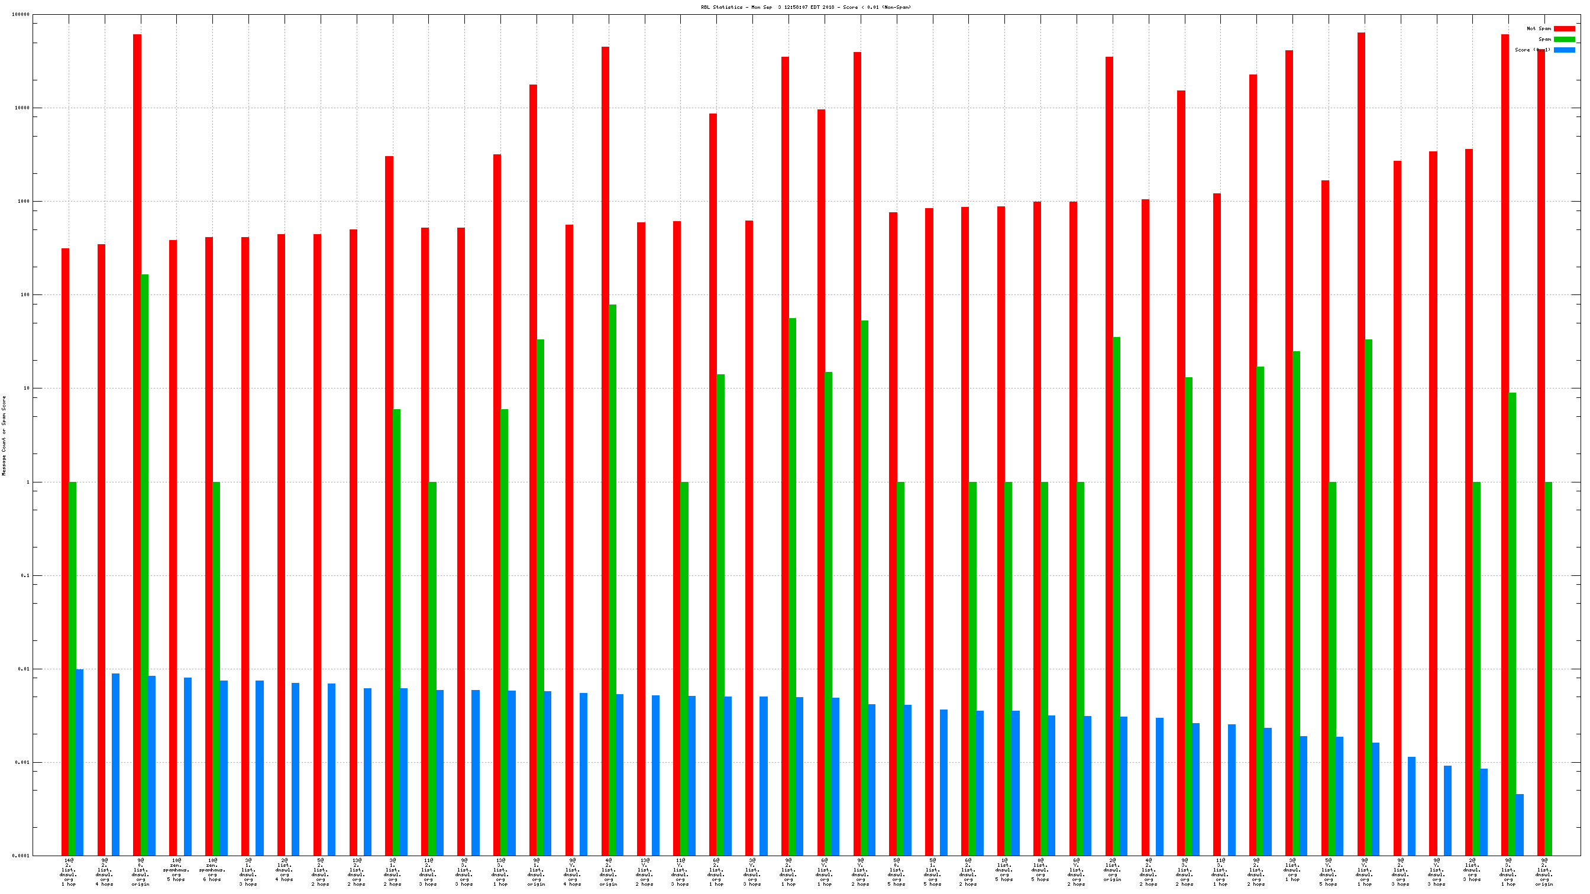Click the blue Score legend swatch
The height and width of the screenshot is (894, 1590).
point(1563,50)
